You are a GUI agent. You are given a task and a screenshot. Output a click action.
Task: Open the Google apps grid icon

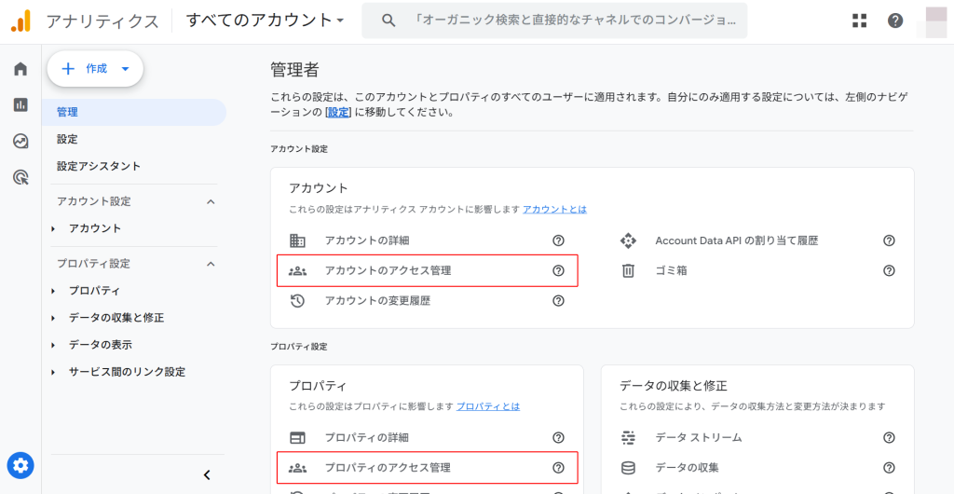coord(859,21)
